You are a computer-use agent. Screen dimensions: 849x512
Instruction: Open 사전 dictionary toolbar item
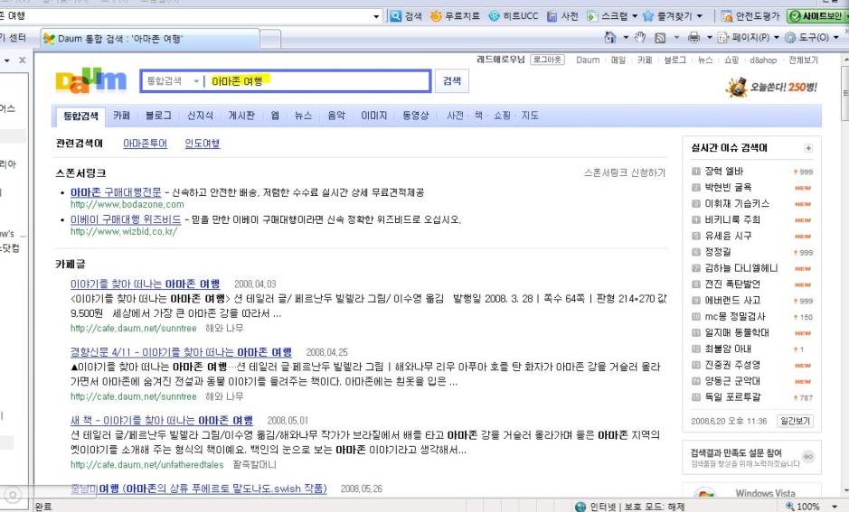coord(562,16)
